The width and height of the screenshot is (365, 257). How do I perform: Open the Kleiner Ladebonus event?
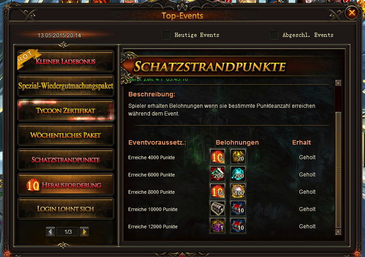[x=66, y=61]
